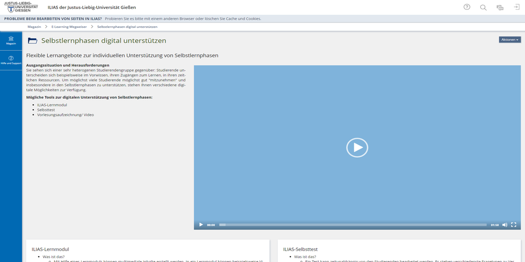The width and height of the screenshot is (525, 262).
Task: Click ILIAS der Justus-Liebig-Universität Gießen title
Action: tap(92, 7)
